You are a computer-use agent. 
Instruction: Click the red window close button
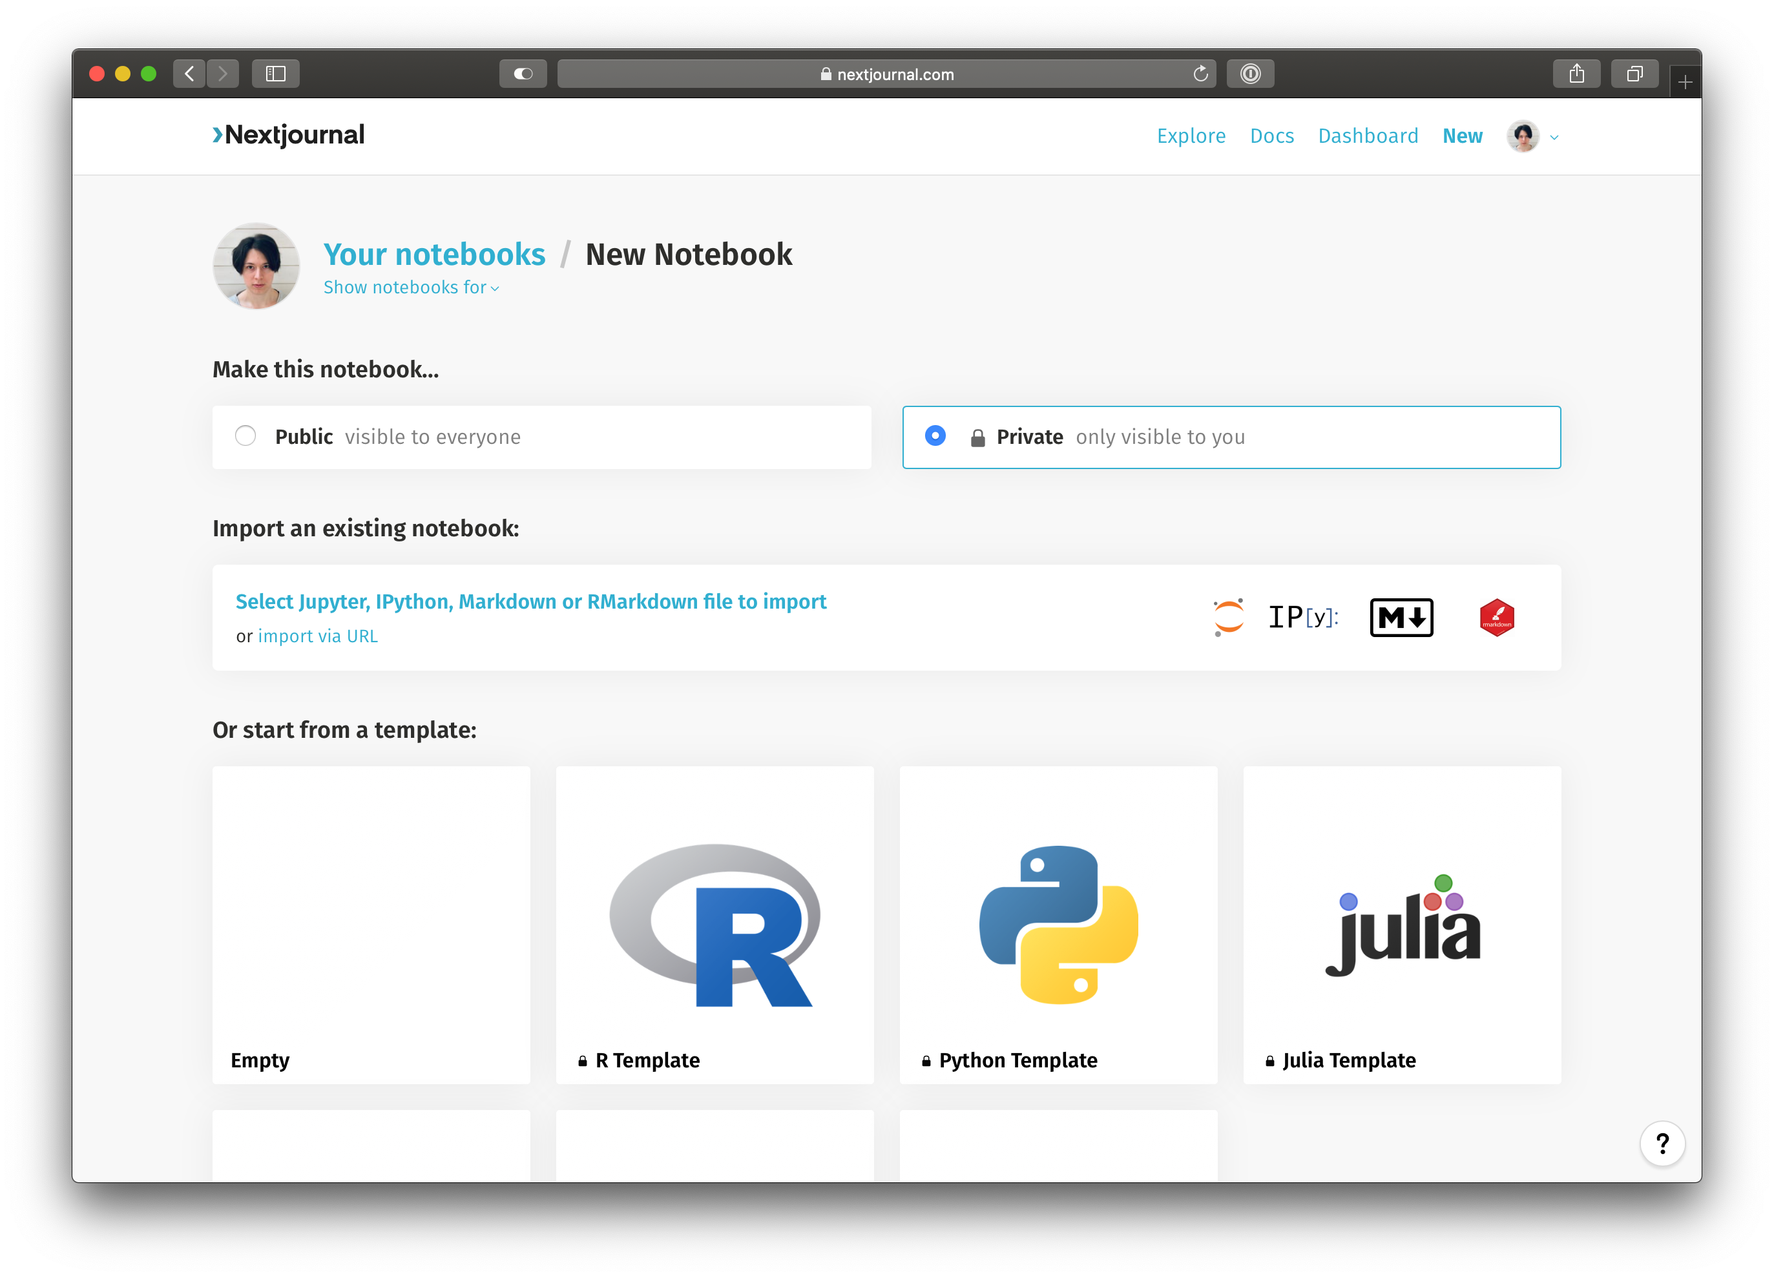[x=97, y=74]
